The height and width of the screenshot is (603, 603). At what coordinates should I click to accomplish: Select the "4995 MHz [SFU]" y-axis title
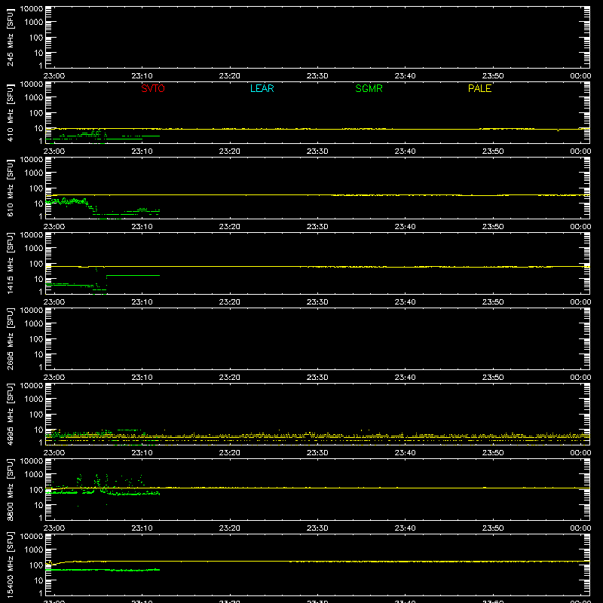(10, 414)
